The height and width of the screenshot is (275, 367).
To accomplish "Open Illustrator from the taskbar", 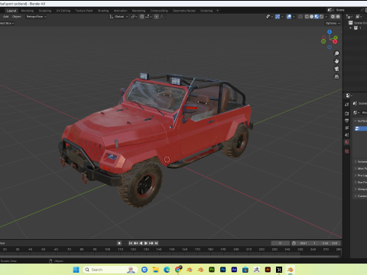I will coord(268,270).
